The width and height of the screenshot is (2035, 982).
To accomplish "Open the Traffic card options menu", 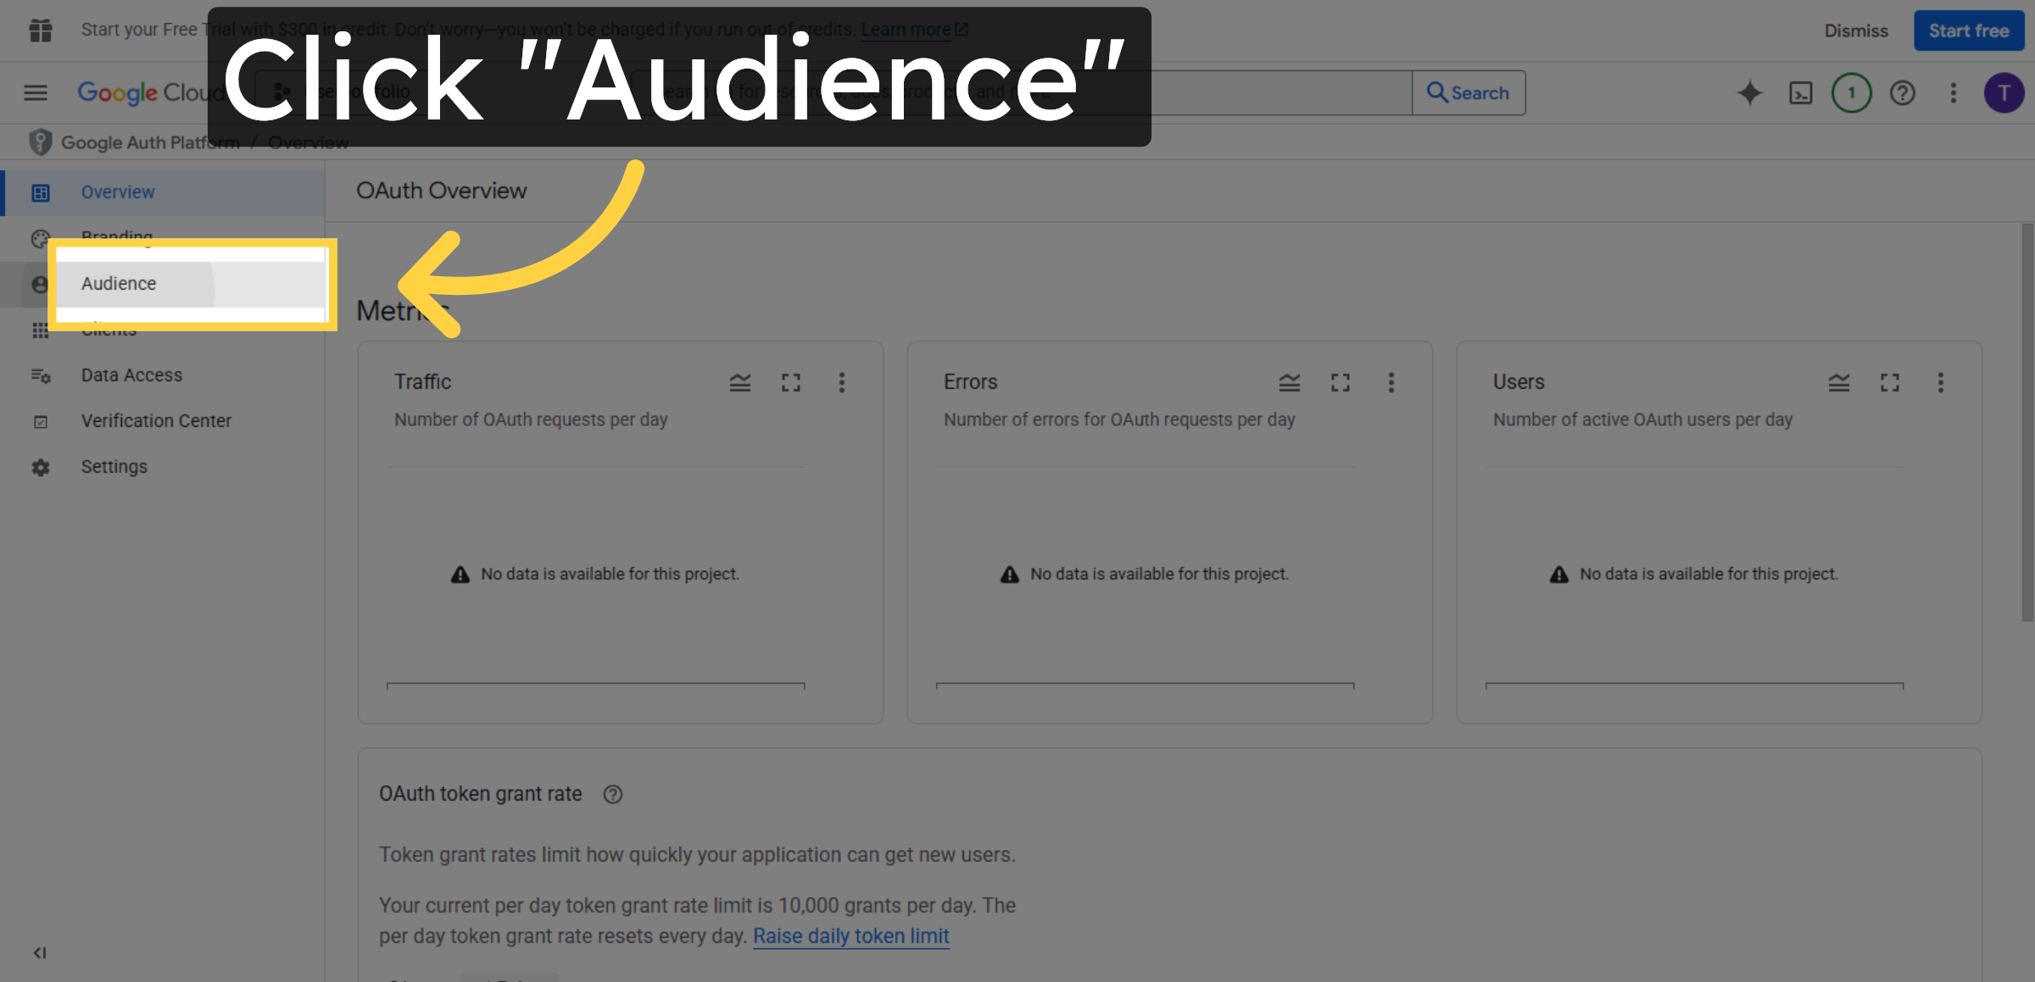I will point(842,382).
